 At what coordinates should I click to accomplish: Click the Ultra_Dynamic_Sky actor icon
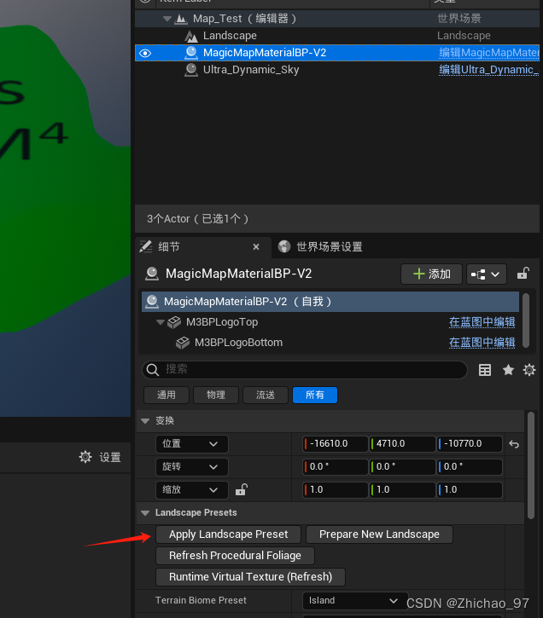(191, 70)
